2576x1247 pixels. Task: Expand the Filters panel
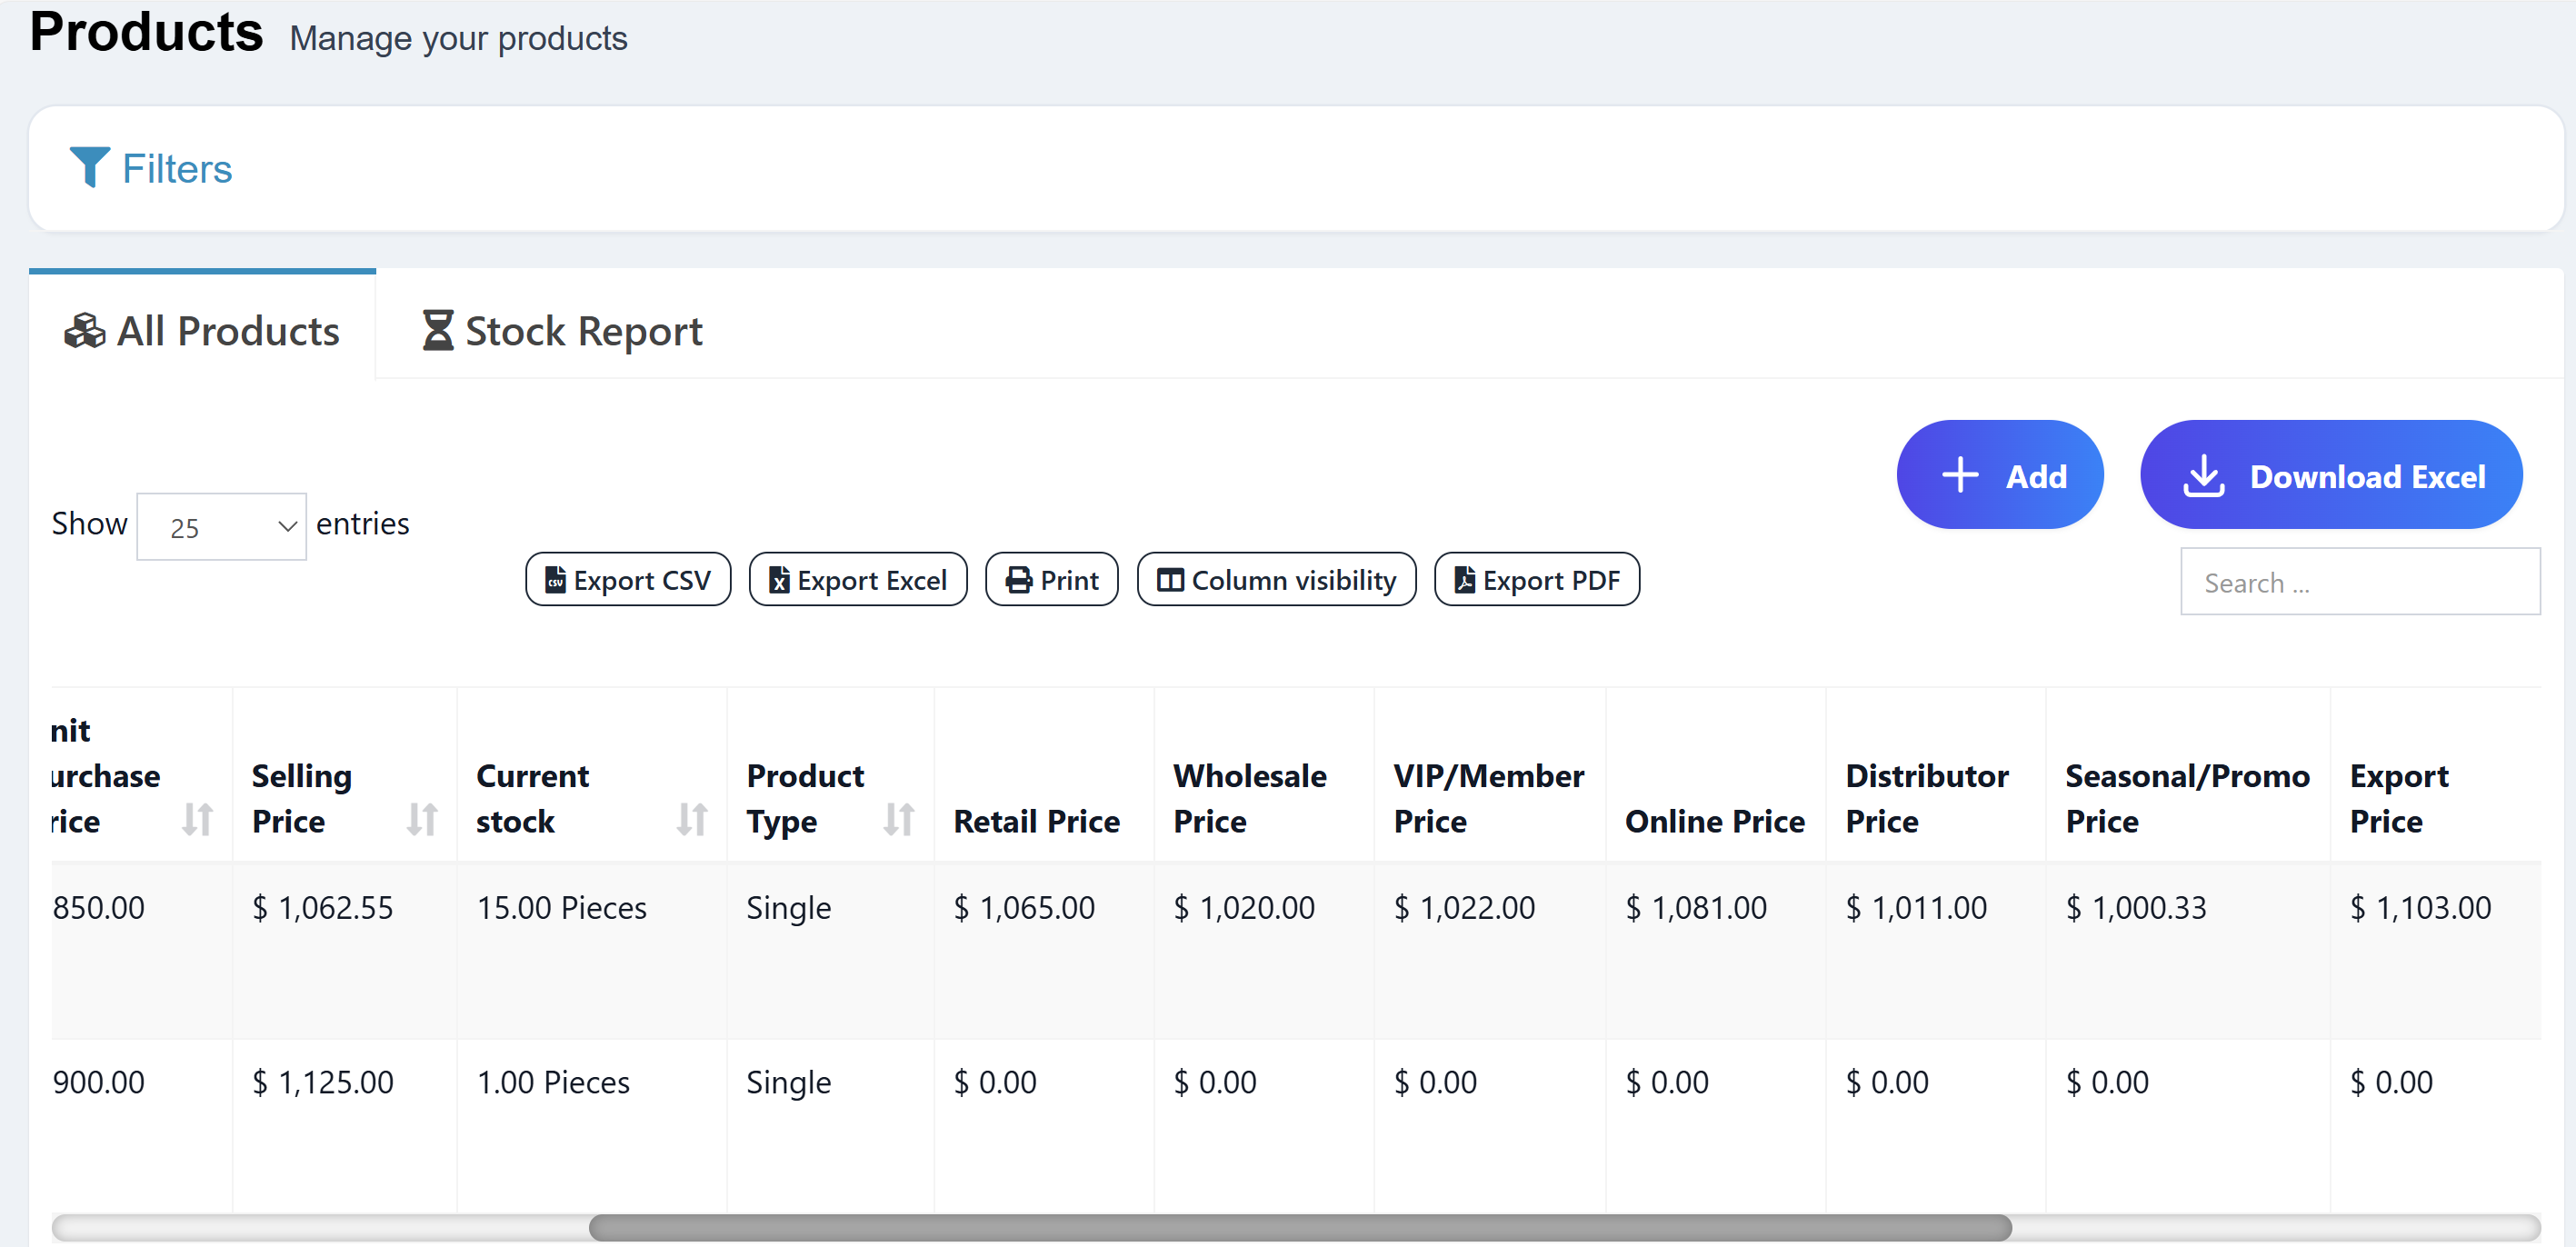pyautogui.click(x=177, y=169)
